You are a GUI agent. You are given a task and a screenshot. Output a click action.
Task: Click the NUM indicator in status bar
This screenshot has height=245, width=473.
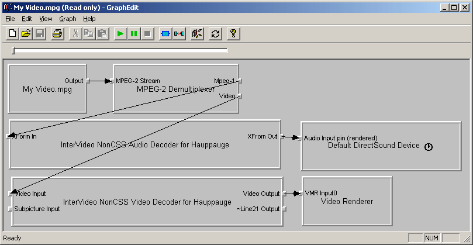coord(431,238)
